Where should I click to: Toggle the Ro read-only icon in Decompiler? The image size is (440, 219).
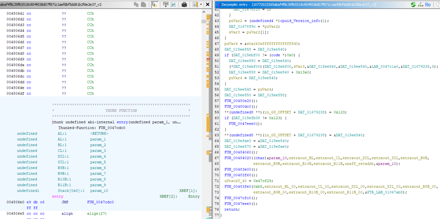pyautogui.click(x=428, y=4)
